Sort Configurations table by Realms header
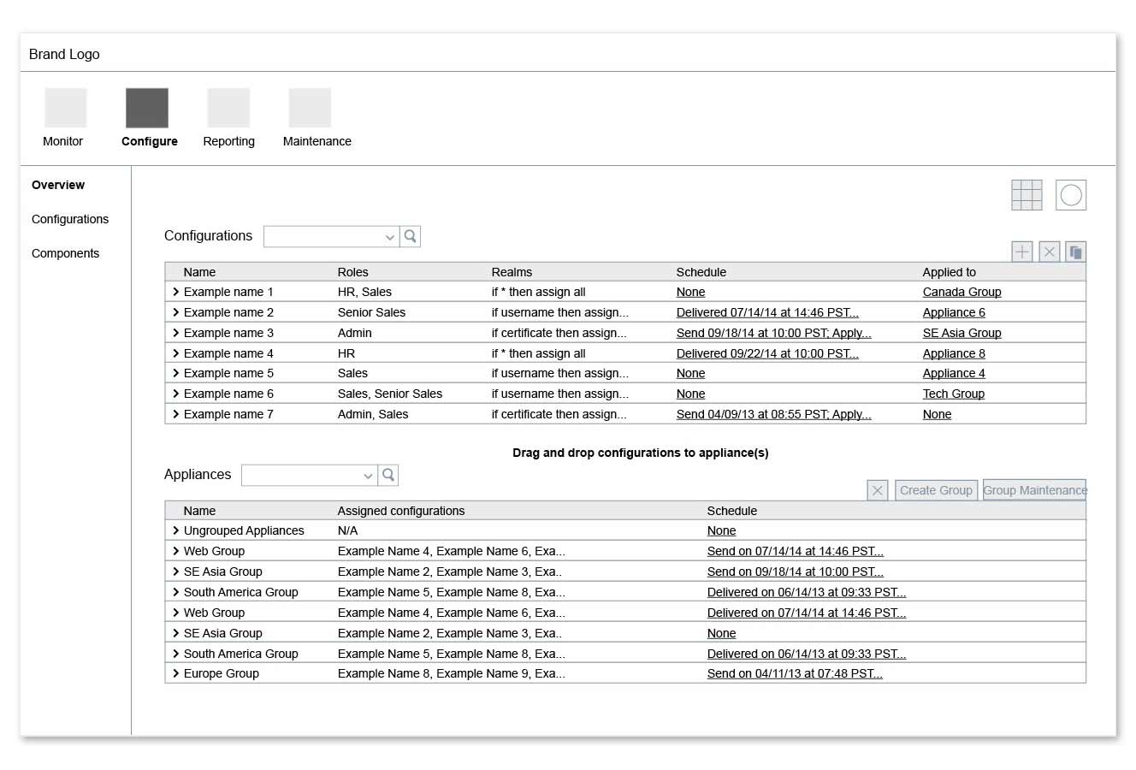Image resolution: width=1136 pixels, height=770 pixels. click(512, 272)
